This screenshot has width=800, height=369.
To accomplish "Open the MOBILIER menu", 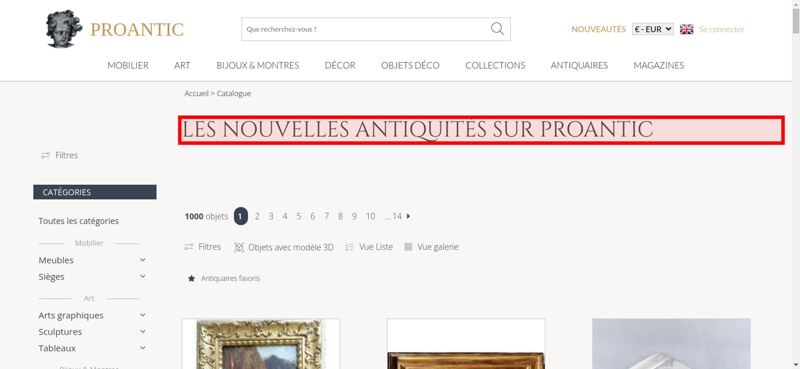I will coord(128,65).
